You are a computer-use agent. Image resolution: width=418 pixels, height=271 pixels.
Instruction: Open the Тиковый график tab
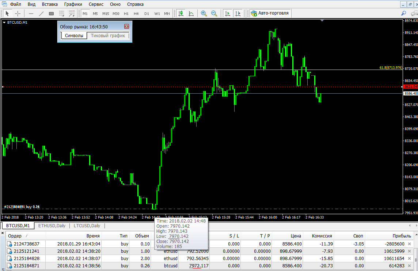108,36
